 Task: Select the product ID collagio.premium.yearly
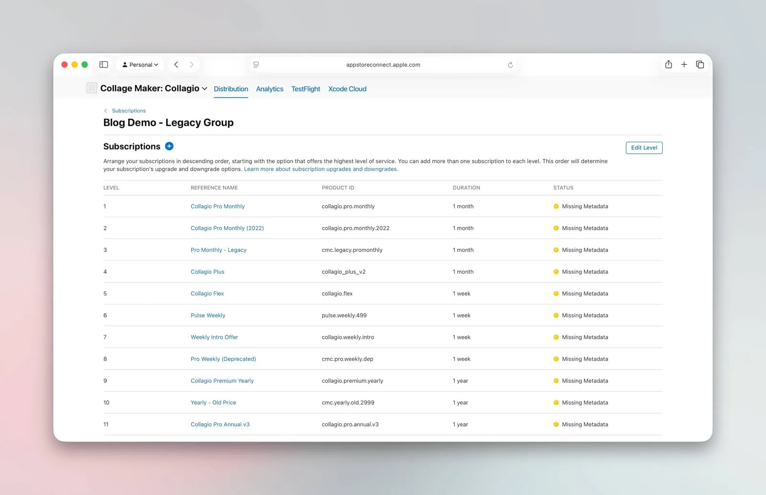point(352,381)
